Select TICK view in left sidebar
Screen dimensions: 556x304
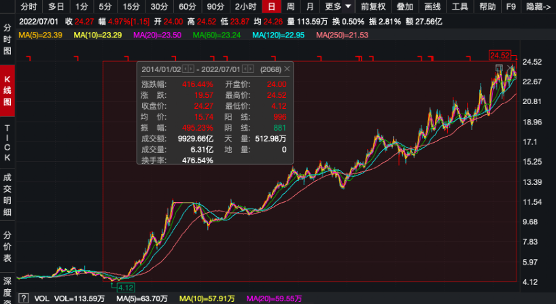[7, 143]
